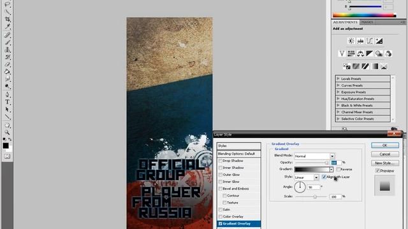Screen dimensions: 408x229
Task: Select the Horizontal Type tool
Action: [8, 102]
